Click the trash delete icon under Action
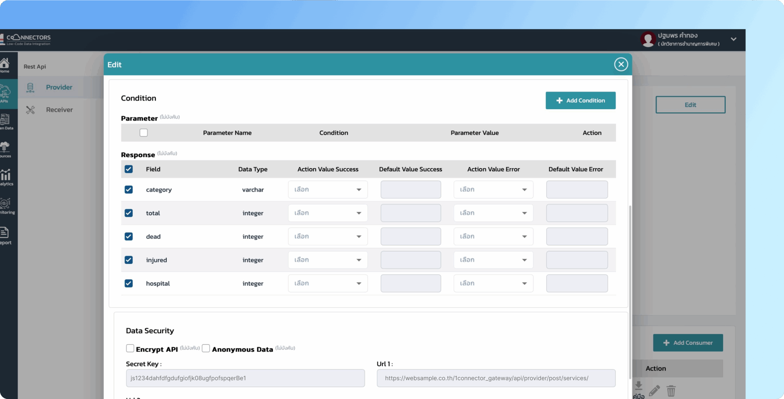This screenshot has height=399, width=784. click(671, 390)
